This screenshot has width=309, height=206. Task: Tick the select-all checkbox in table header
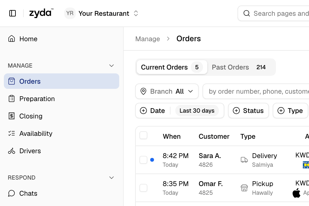[x=143, y=136]
